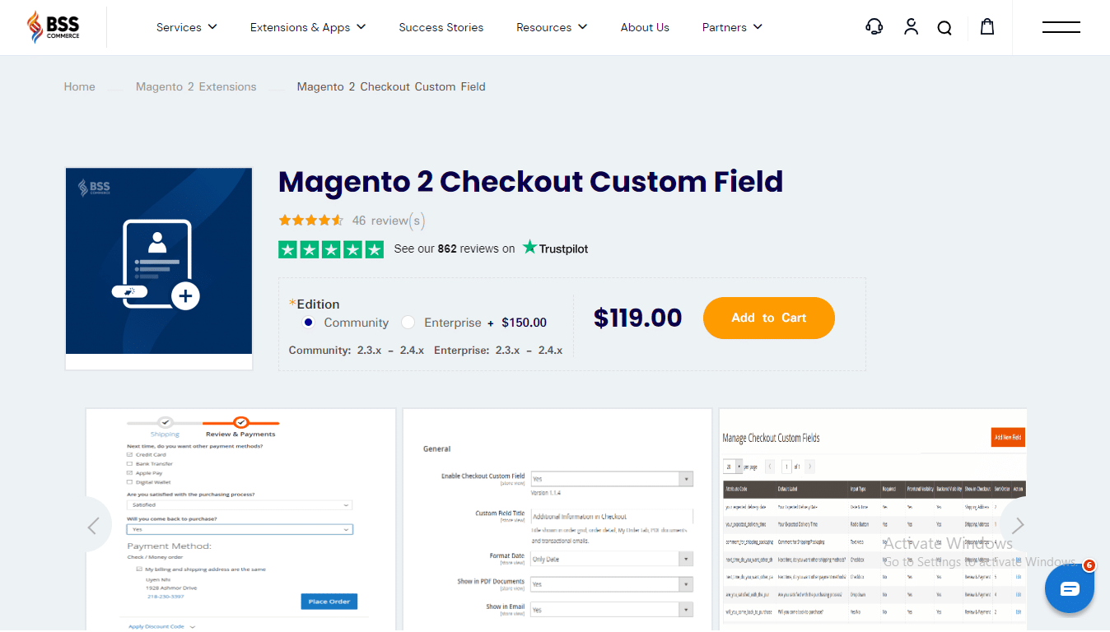Open the hamburger menu lines
This screenshot has width=1110, height=632.
(1061, 27)
